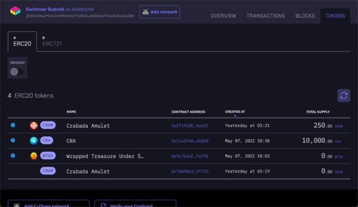Open the Overview tab
The height and width of the screenshot is (207, 358).
[x=223, y=16]
